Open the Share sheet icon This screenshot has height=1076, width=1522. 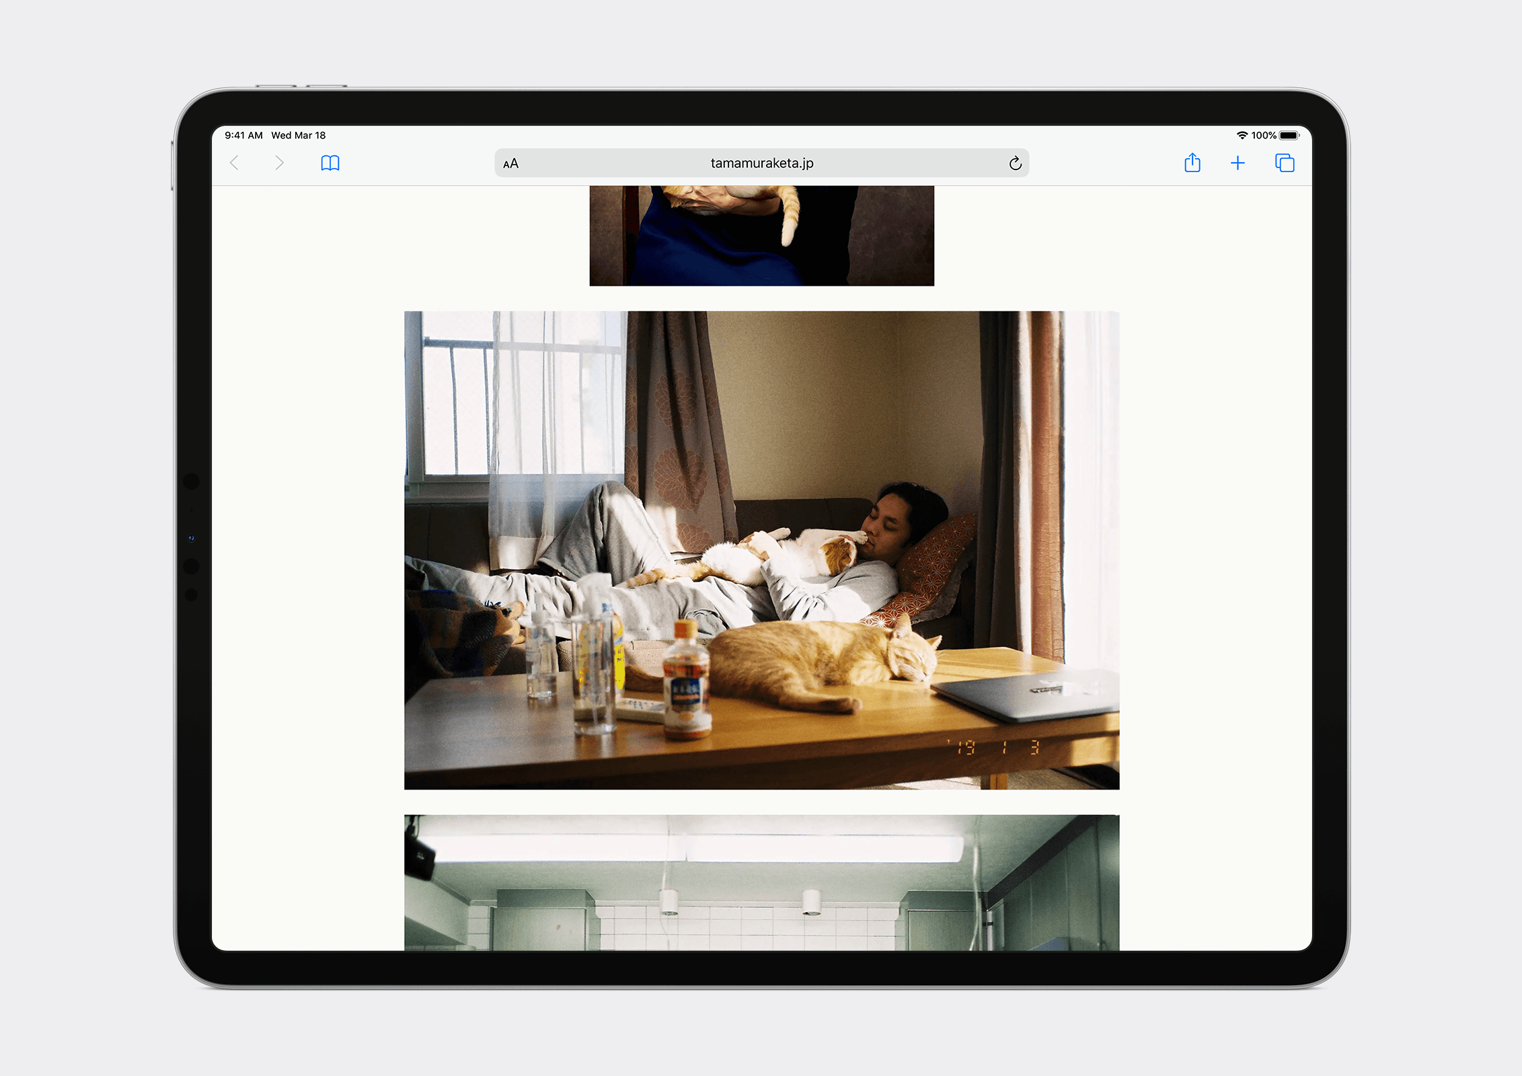(1192, 163)
